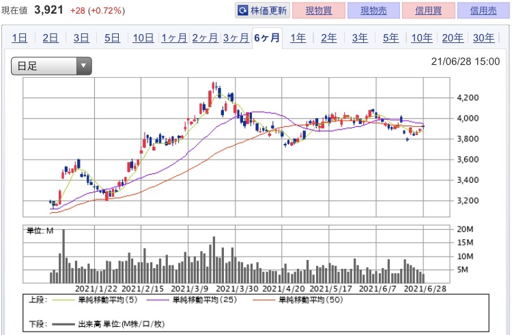
Task: Click the 2021/2/15 date label
Action: pos(143,289)
